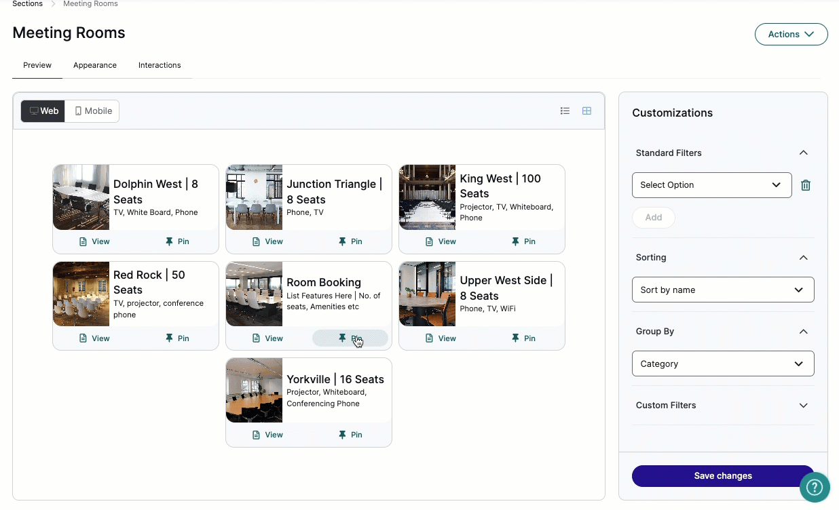839x510 pixels.
Task: Open the Upper West Side thumbnail
Action: point(427,294)
